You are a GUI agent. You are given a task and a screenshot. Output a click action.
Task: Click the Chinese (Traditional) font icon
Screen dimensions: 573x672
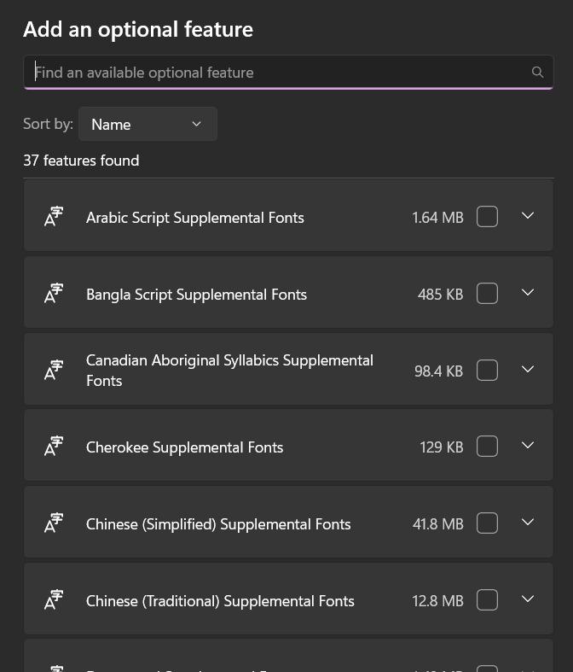54,600
